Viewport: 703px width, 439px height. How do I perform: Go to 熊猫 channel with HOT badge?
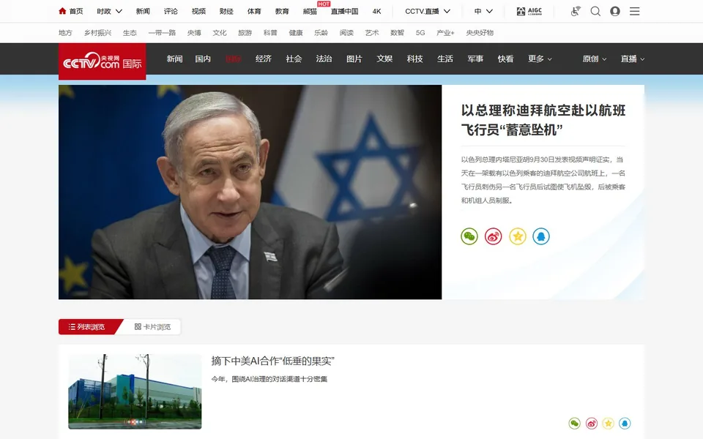click(310, 11)
